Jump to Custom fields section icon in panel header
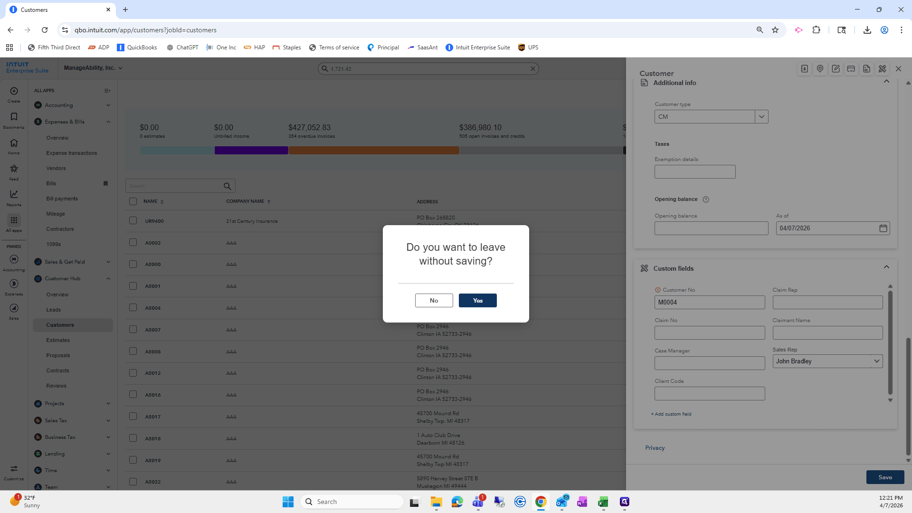The image size is (912, 513). tap(883, 69)
